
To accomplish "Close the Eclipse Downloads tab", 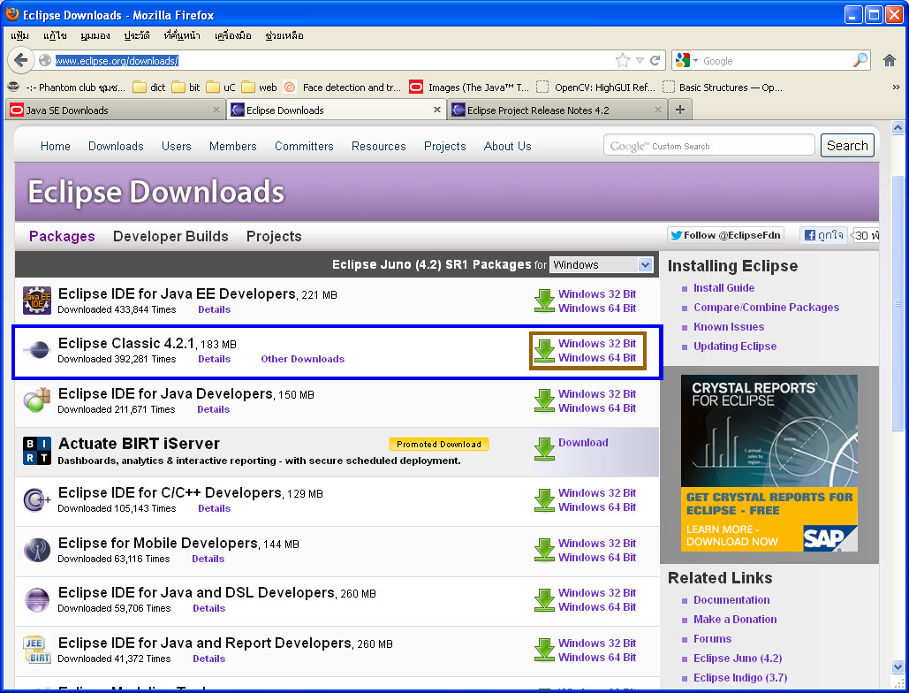I will (x=437, y=110).
